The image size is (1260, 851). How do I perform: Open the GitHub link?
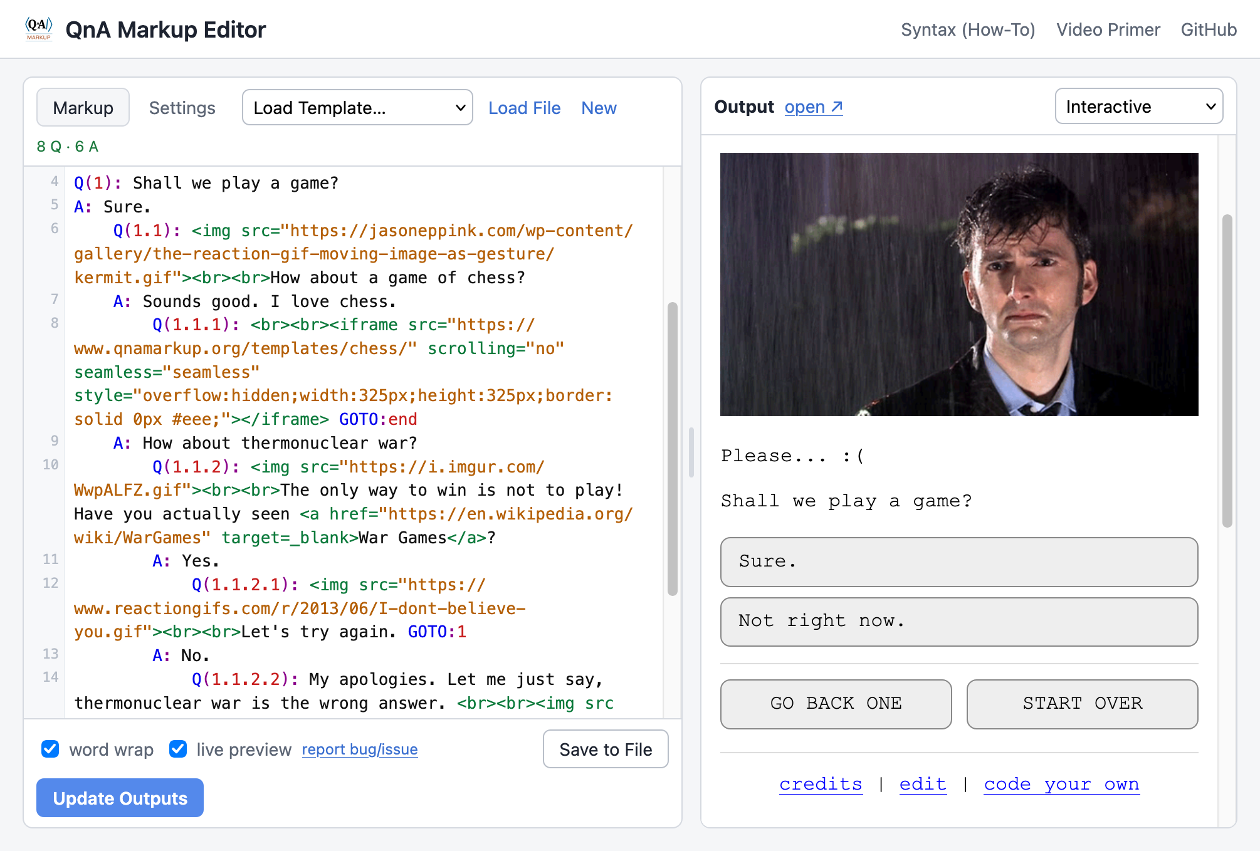(1209, 29)
